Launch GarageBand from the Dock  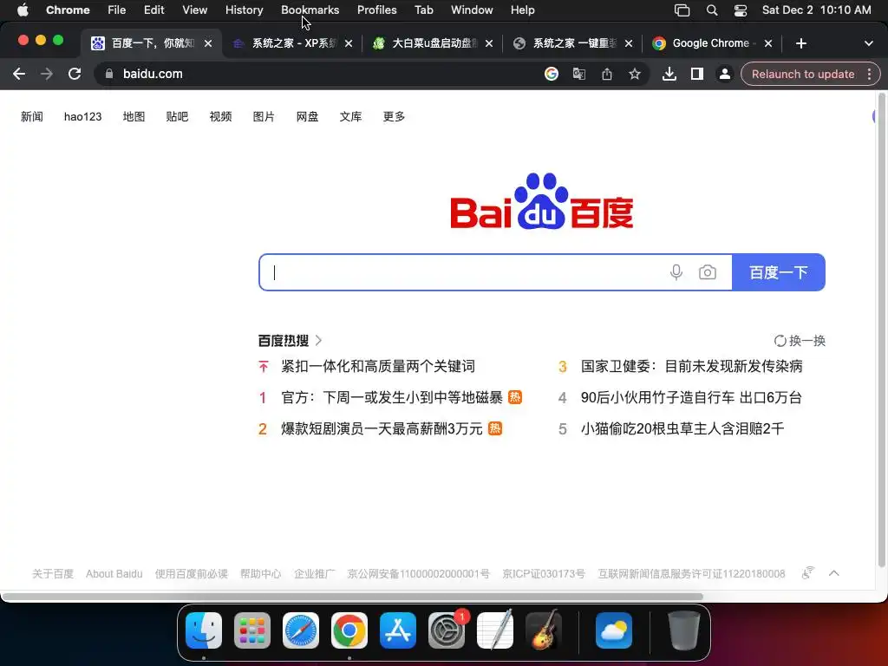click(x=544, y=630)
